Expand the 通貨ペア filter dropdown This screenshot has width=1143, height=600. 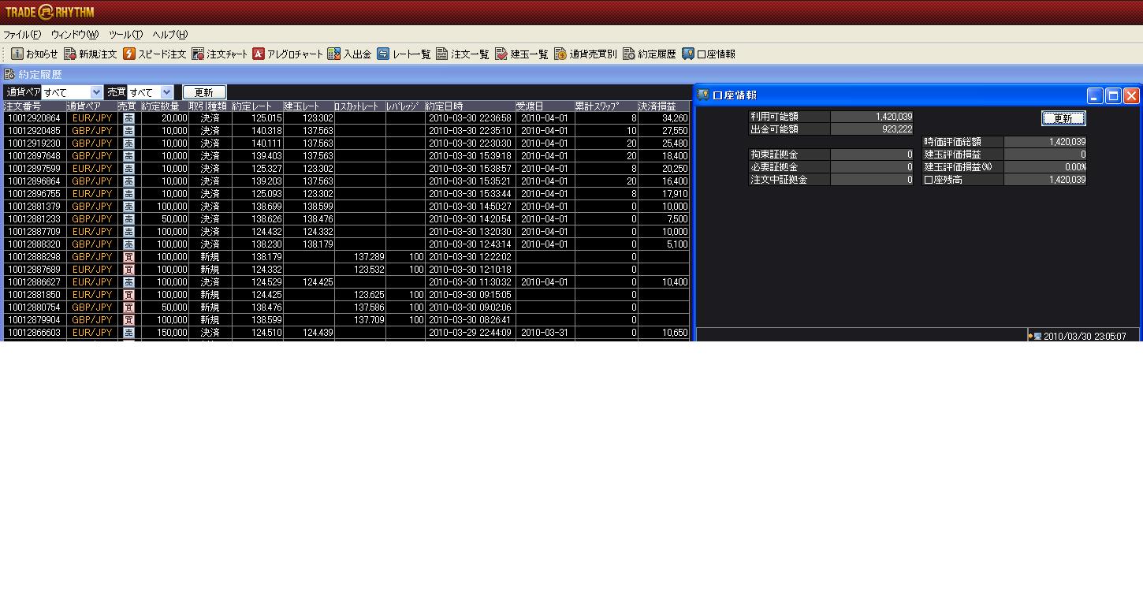[x=96, y=92]
